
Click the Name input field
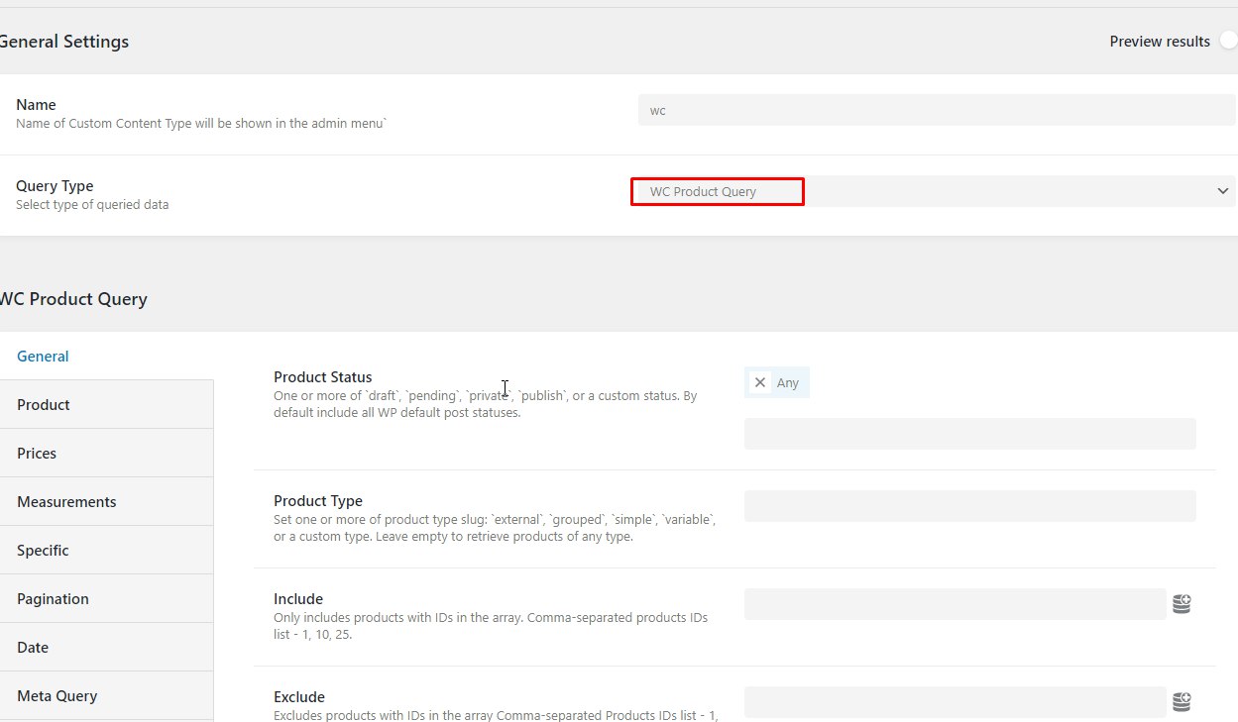point(937,110)
